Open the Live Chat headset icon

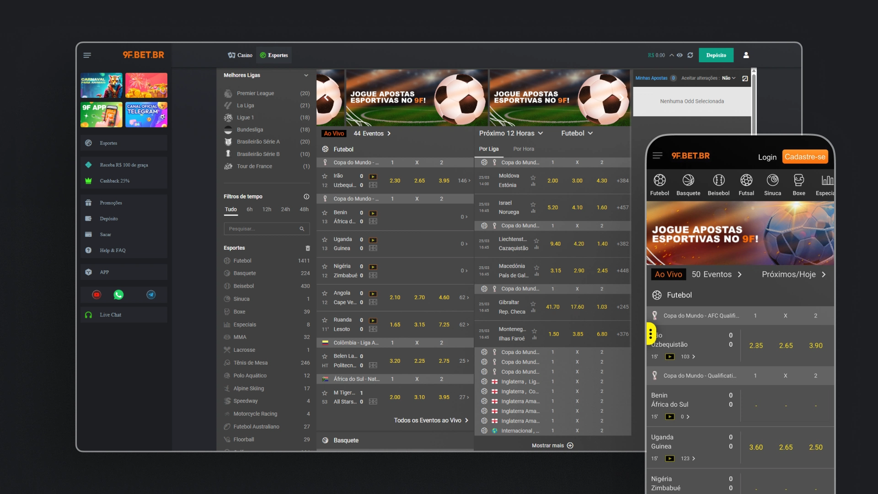click(88, 315)
